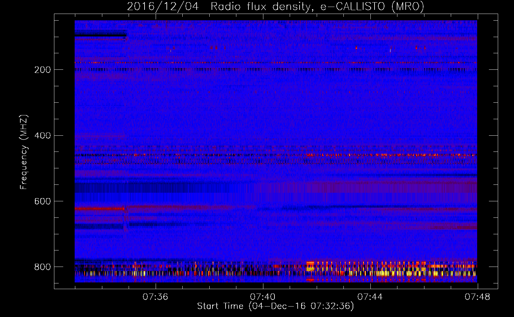
Task: Click the red band near 620 MHz at left
Action: [99, 209]
